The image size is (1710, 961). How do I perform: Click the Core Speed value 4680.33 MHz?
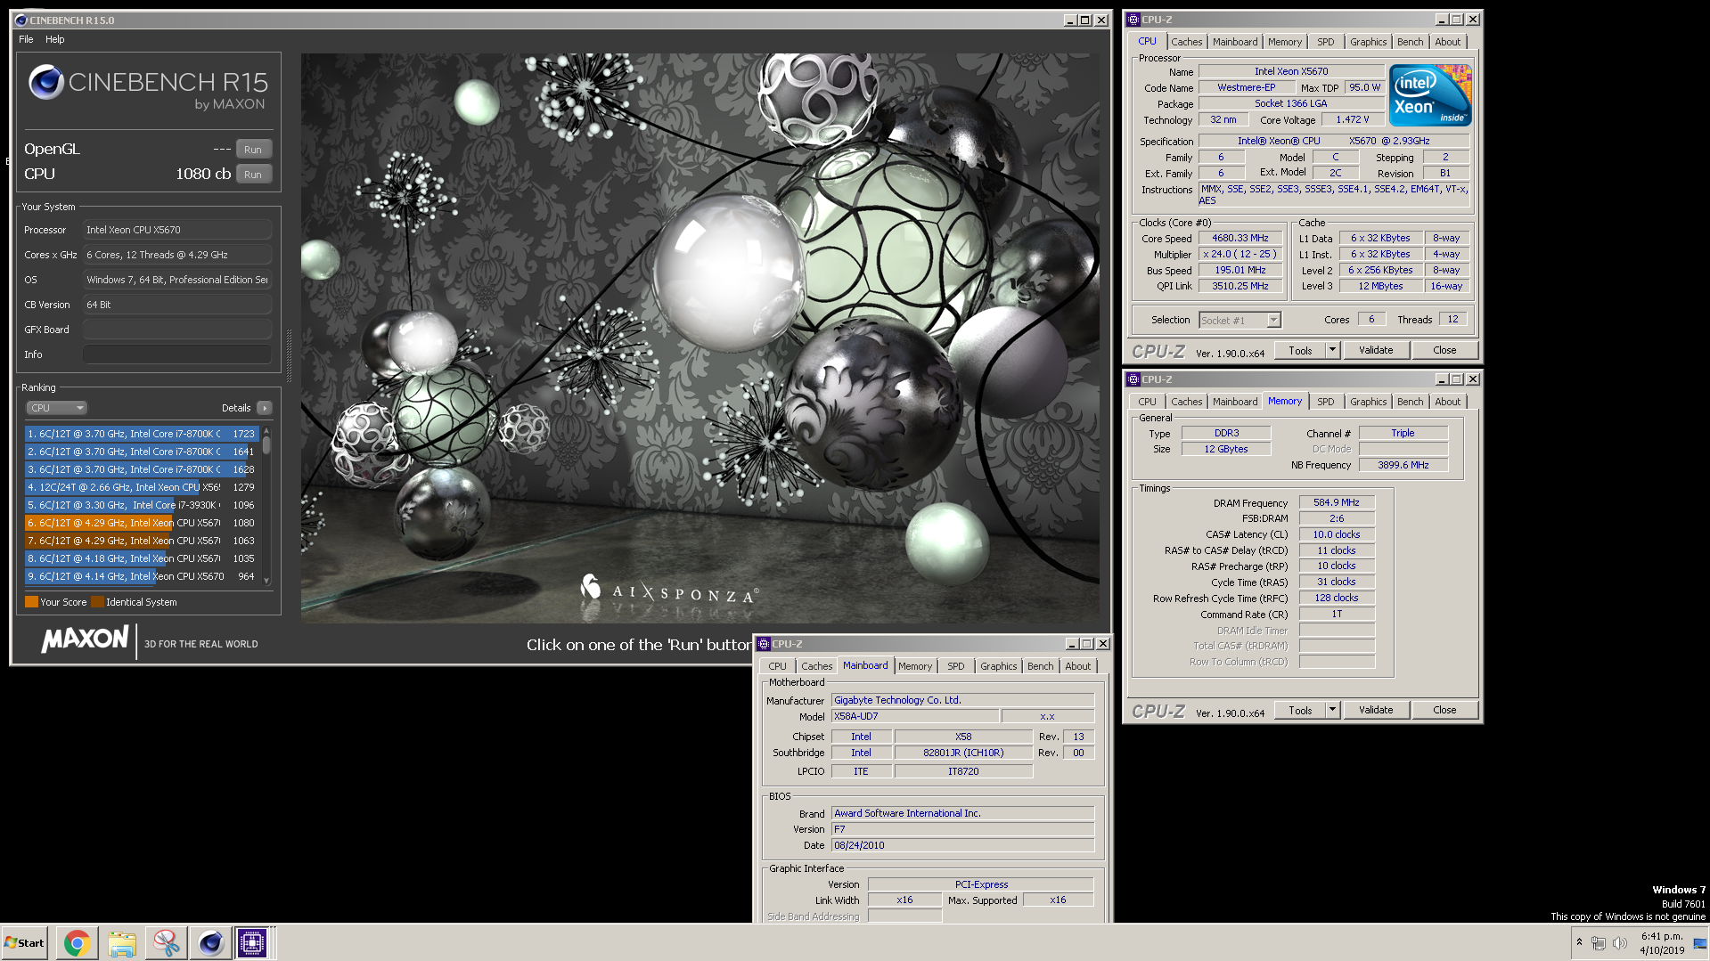pyautogui.click(x=1240, y=239)
